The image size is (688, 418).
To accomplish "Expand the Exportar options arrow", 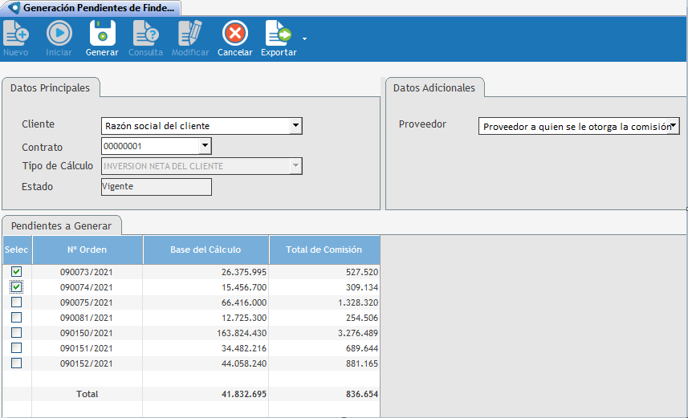I will click(304, 39).
